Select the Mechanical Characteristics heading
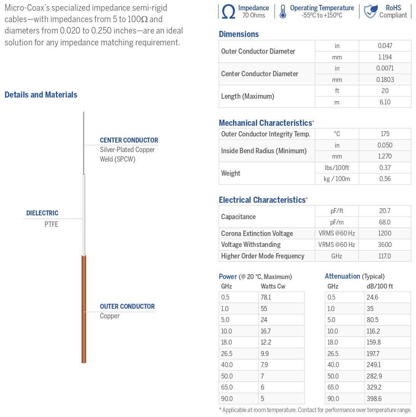The image size is (416, 417). click(x=265, y=123)
